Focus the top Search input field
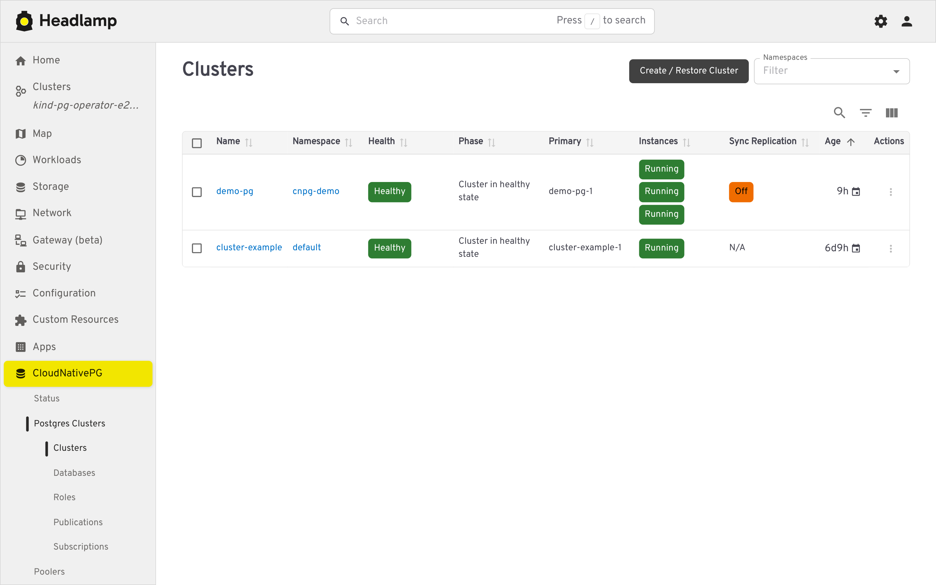Screen dimensions: 936x585 (492, 21)
